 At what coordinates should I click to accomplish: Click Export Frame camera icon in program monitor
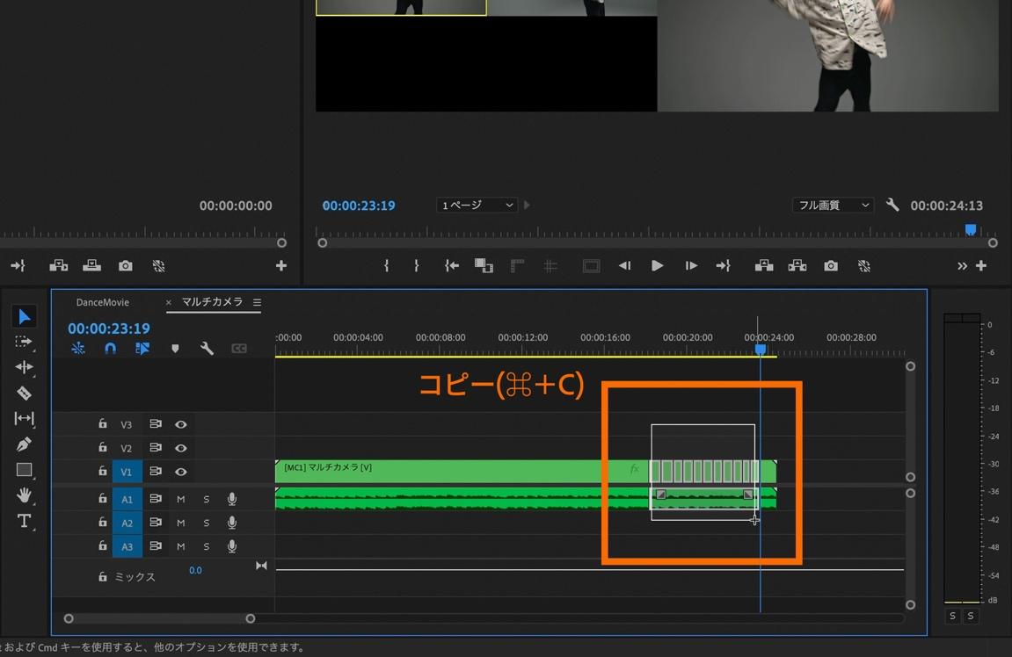831,265
